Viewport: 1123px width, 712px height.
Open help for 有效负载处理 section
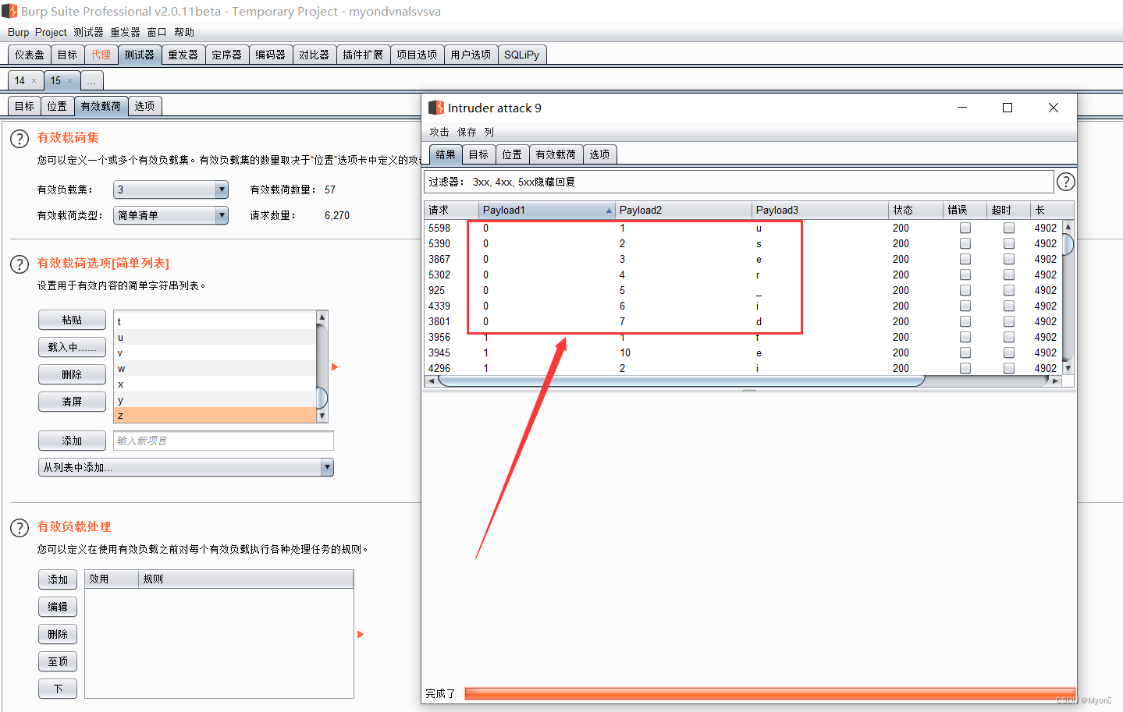pos(20,528)
